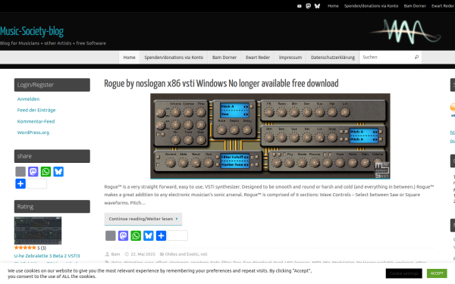Image resolution: width=455 pixels, height=284 pixels.
Task: Open the YouTube icon in top bar
Action: point(300,6)
